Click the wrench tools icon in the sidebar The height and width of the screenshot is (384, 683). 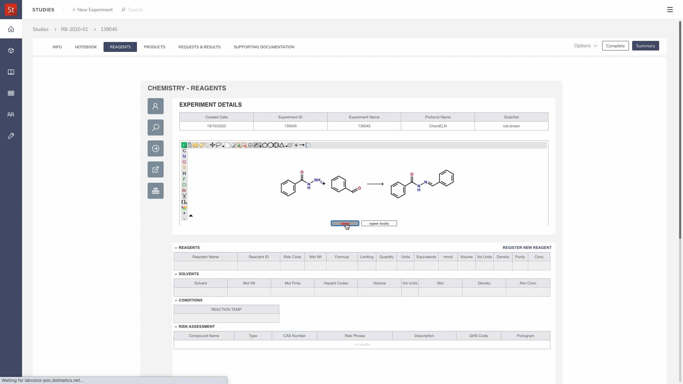tap(11, 136)
